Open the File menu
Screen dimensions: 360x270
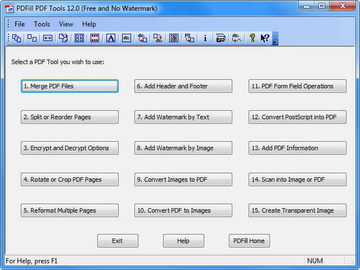coord(20,24)
